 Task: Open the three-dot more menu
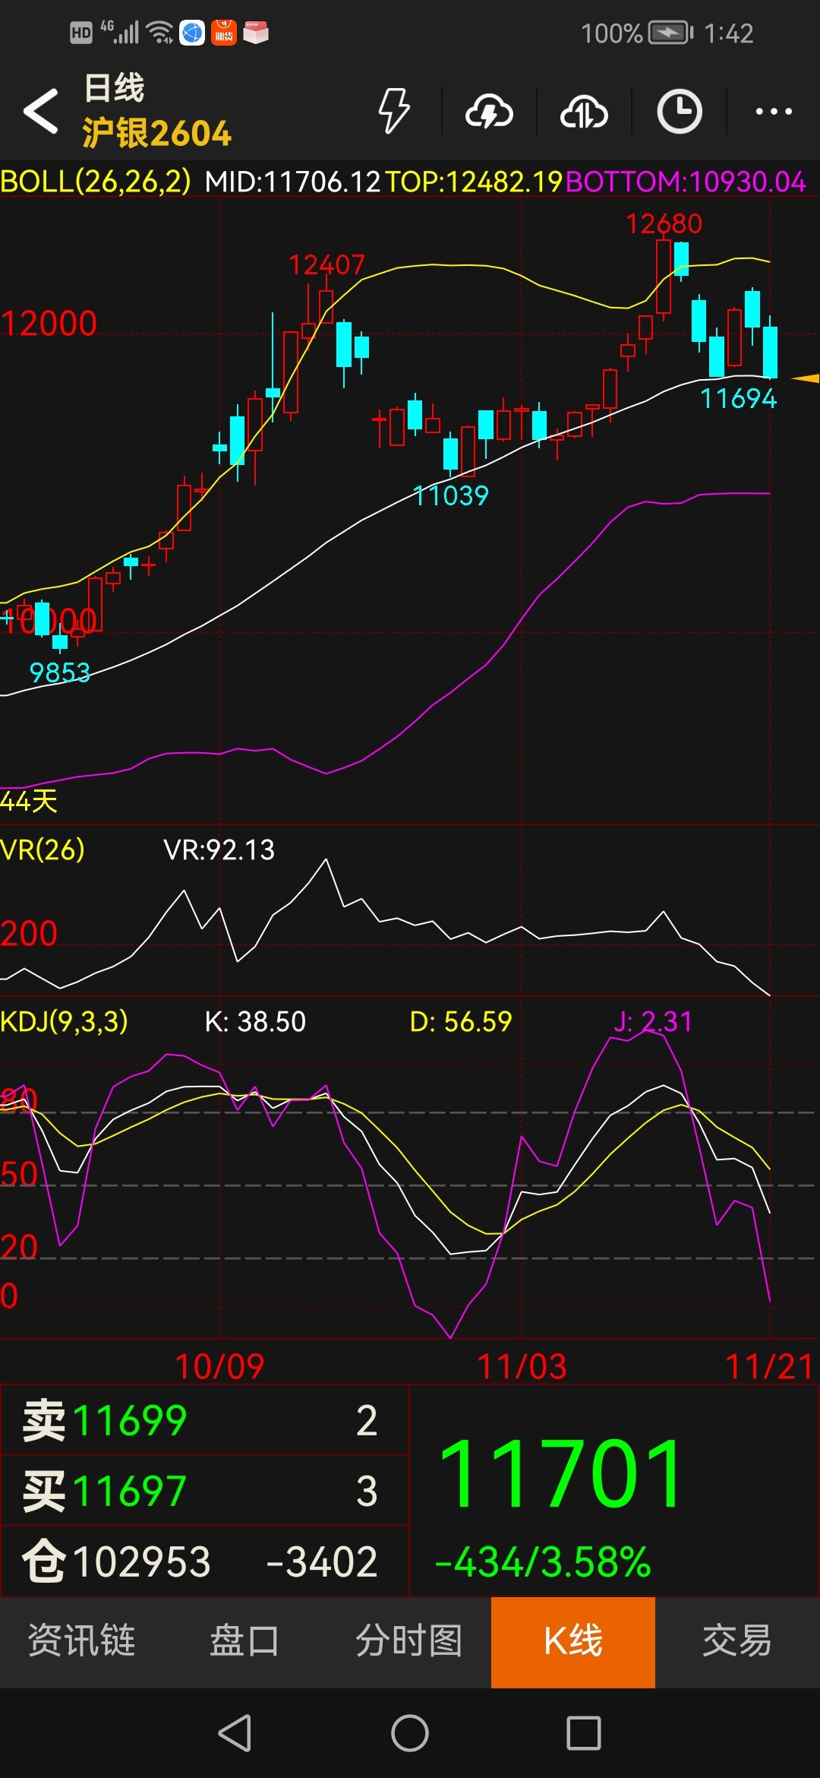(774, 112)
